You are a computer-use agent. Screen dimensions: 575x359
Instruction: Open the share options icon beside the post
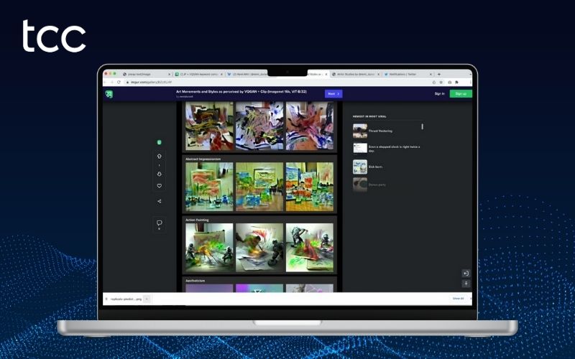(159, 201)
